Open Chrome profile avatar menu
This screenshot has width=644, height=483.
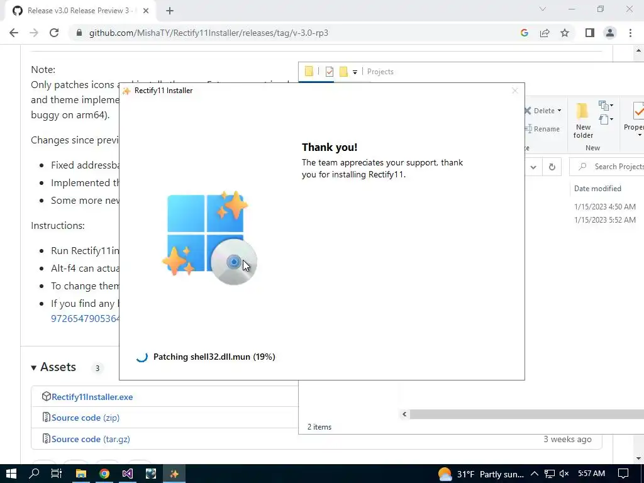pos(610,33)
